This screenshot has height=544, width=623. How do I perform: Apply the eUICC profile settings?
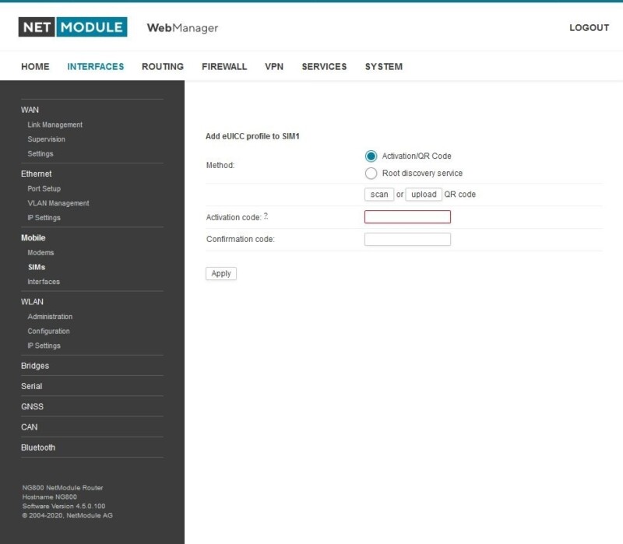220,273
